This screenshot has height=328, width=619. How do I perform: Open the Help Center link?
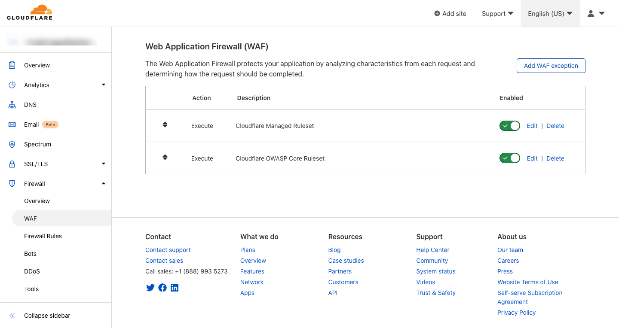tap(433, 250)
